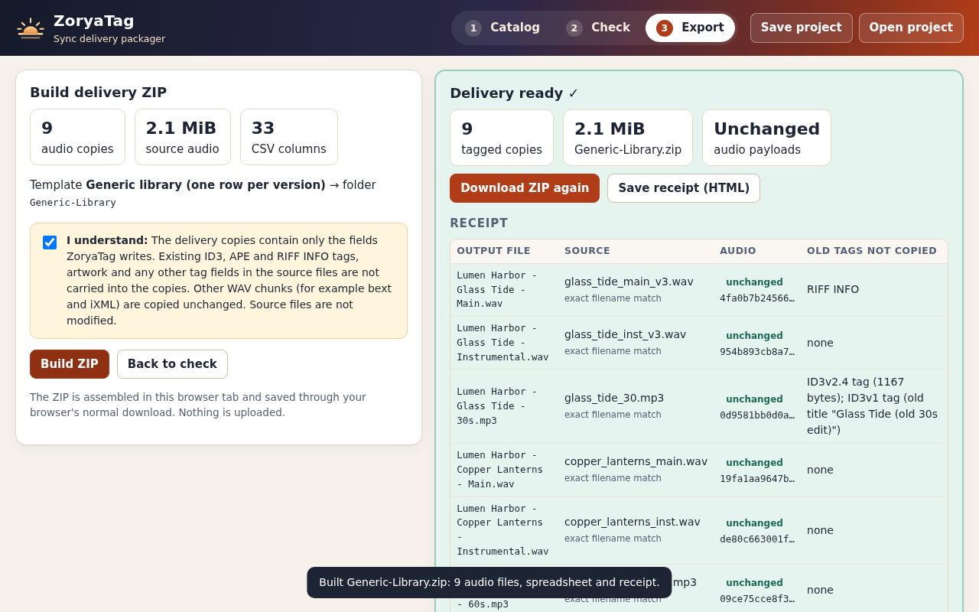Screen dimensions: 979x612
Task: Select output 'Lumen Harbor - Glass Tide - Instrumental.wav'
Action: [503, 343]
